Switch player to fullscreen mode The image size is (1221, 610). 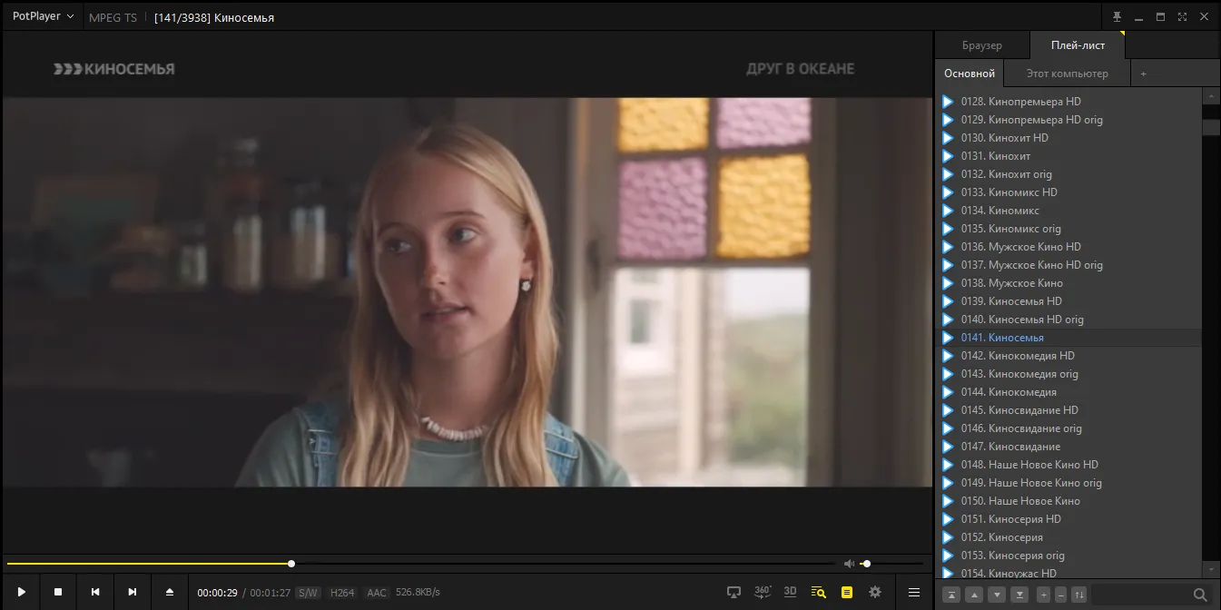1182,17
